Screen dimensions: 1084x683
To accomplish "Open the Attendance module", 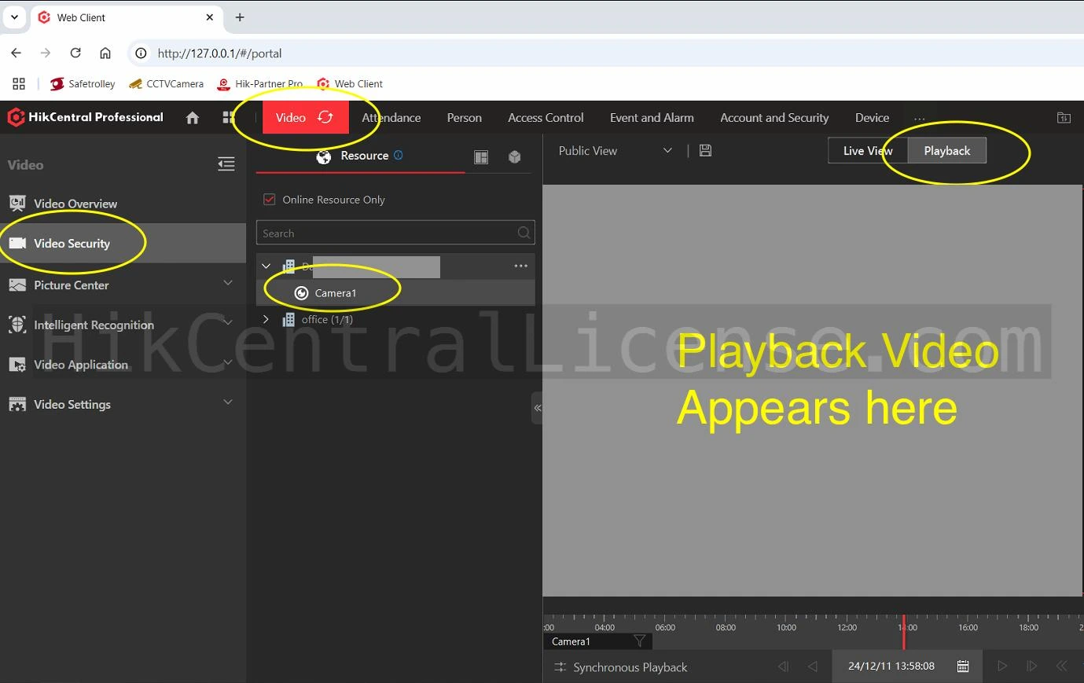I will (391, 118).
